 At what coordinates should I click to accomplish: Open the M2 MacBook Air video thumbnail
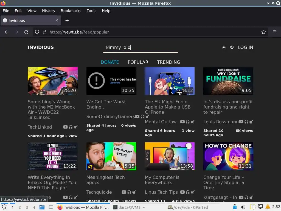pos(53,81)
